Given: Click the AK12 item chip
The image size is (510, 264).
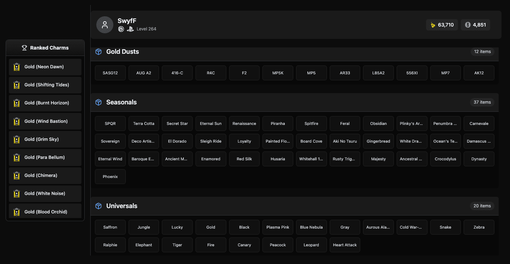Looking at the screenshot, I should pos(479,73).
